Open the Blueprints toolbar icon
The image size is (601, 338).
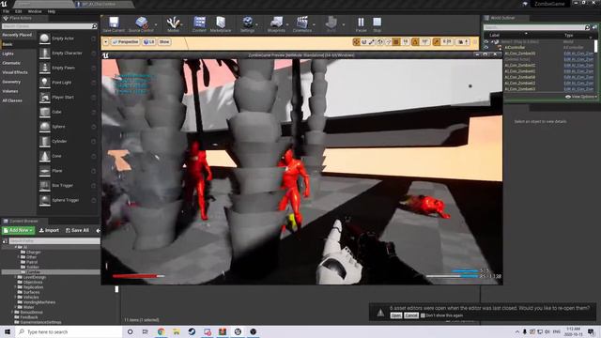276,23
